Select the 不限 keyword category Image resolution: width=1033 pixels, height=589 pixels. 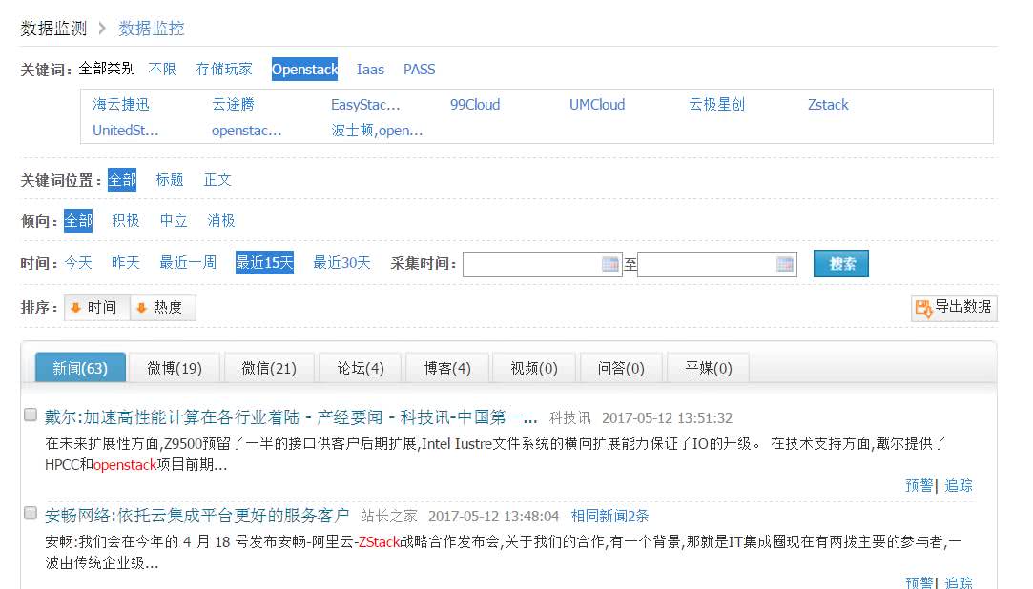tap(162, 70)
